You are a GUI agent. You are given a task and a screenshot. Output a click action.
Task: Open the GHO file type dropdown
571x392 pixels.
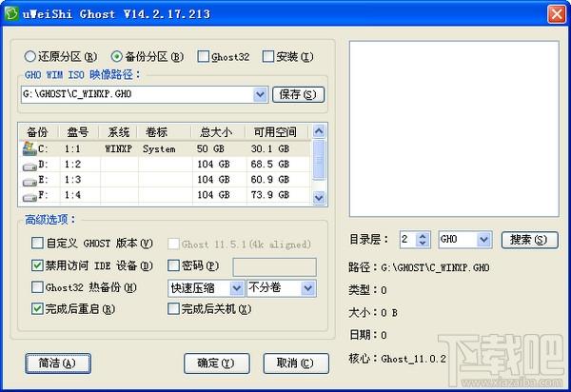(483, 240)
